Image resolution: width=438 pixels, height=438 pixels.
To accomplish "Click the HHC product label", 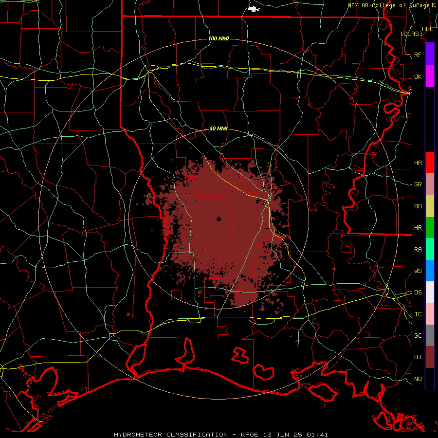I will pyautogui.click(x=427, y=29).
